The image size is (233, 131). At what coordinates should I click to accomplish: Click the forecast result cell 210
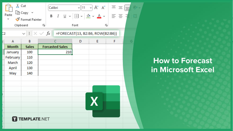[55, 52]
